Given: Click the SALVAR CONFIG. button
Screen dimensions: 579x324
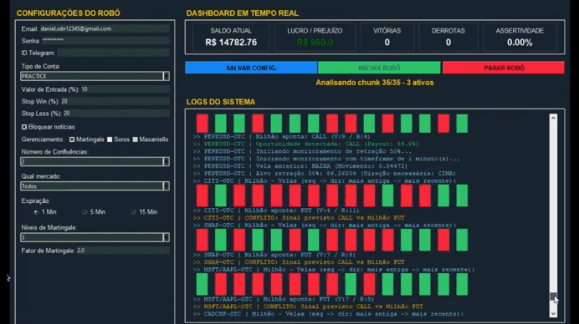Looking at the screenshot, I should (251, 68).
